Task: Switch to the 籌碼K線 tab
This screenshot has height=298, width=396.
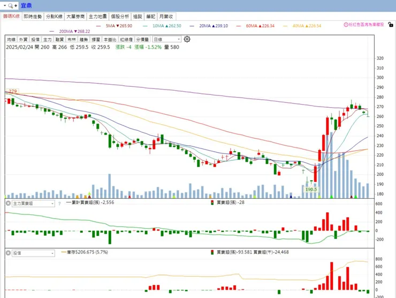Action: coord(11,16)
